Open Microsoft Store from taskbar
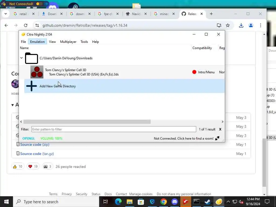276x207 pixels. pos(141,202)
